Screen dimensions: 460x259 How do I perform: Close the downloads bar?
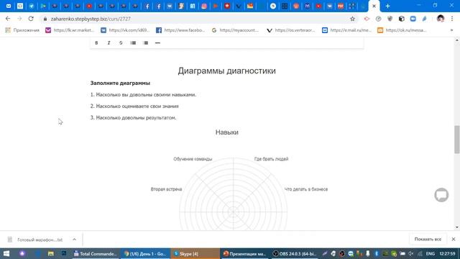(454, 240)
